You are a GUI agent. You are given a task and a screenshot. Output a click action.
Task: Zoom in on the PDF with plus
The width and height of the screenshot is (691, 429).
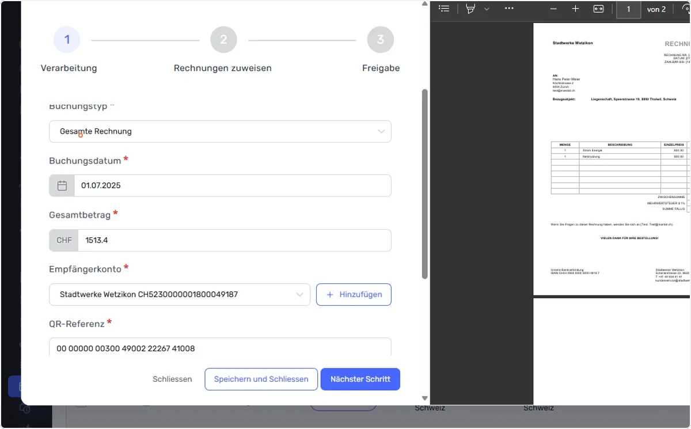coord(575,9)
